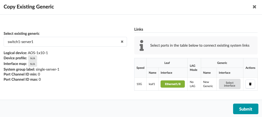Clear the switch1-server1 selection
Image resolution: width=262 pixels, height=117 pixels.
pyautogui.click(x=122, y=42)
